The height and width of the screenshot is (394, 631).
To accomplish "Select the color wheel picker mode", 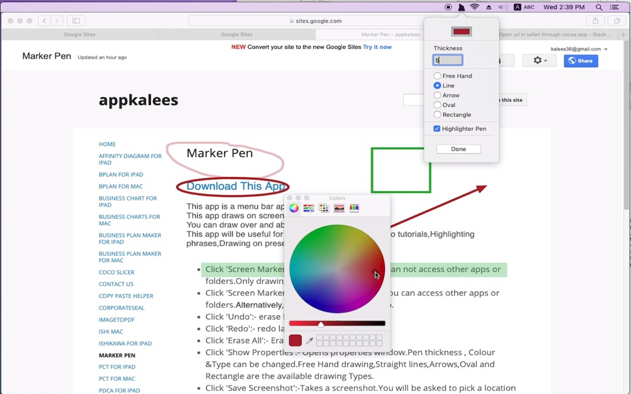I will click(294, 208).
